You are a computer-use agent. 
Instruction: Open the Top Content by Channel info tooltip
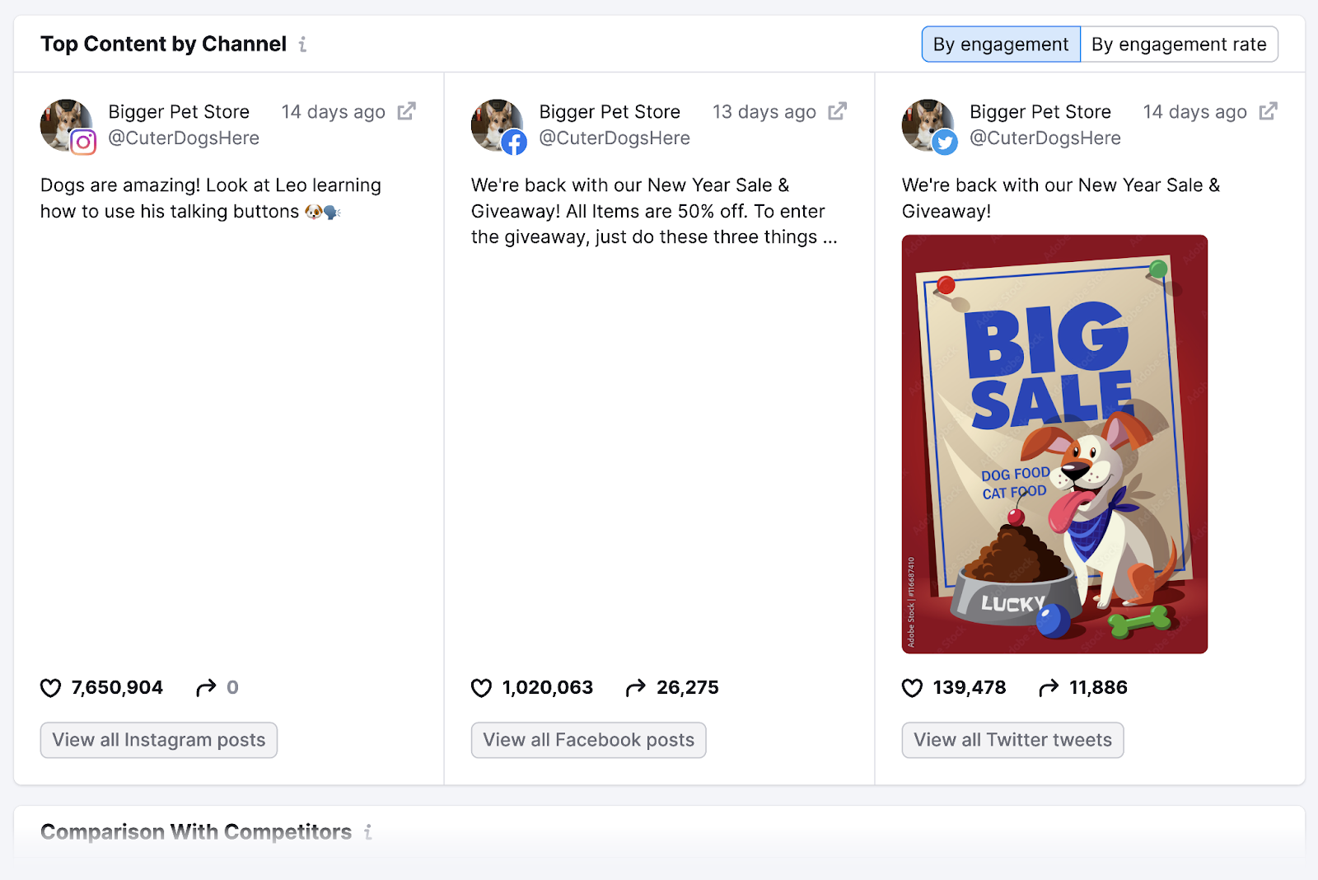point(302,44)
